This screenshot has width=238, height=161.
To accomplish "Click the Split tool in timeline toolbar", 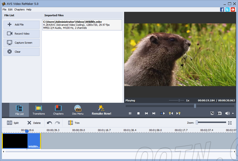I will click(x=13, y=123).
